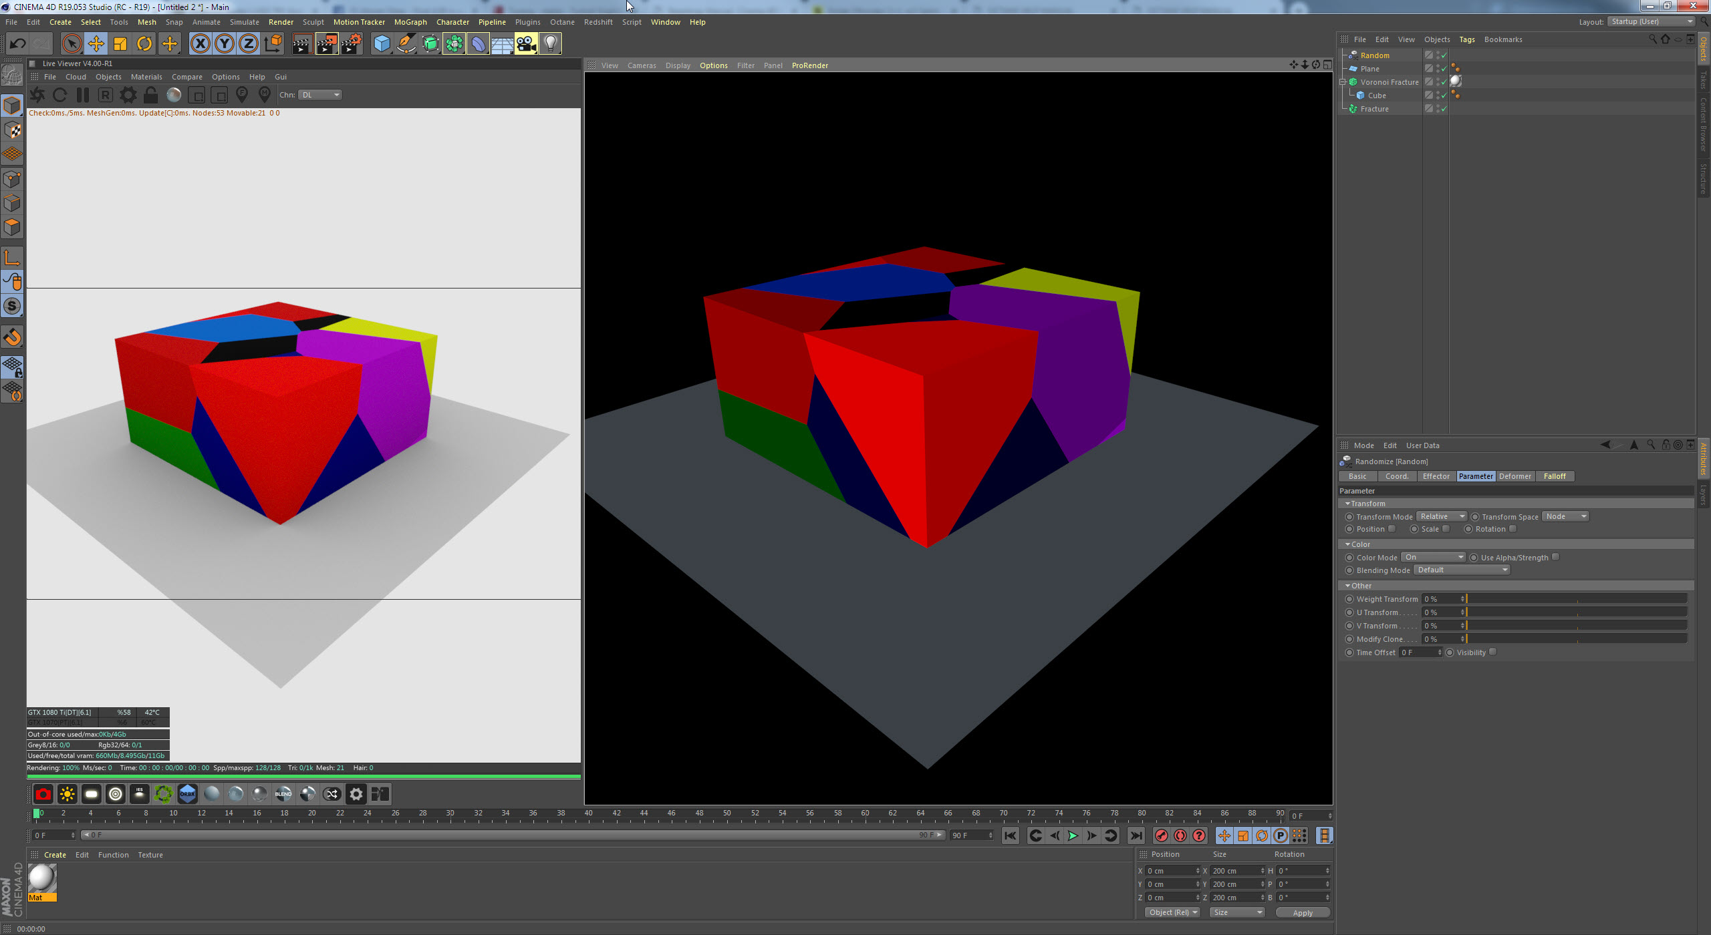Viewport: 1711px width, 935px height.
Task: Collapse the Voronoi Fracture tree item
Action: 1343,82
